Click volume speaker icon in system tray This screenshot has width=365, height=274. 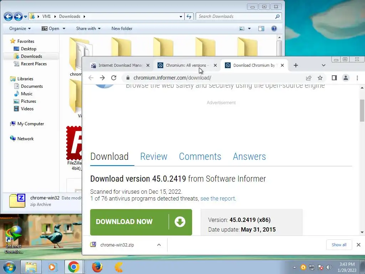click(x=329, y=267)
